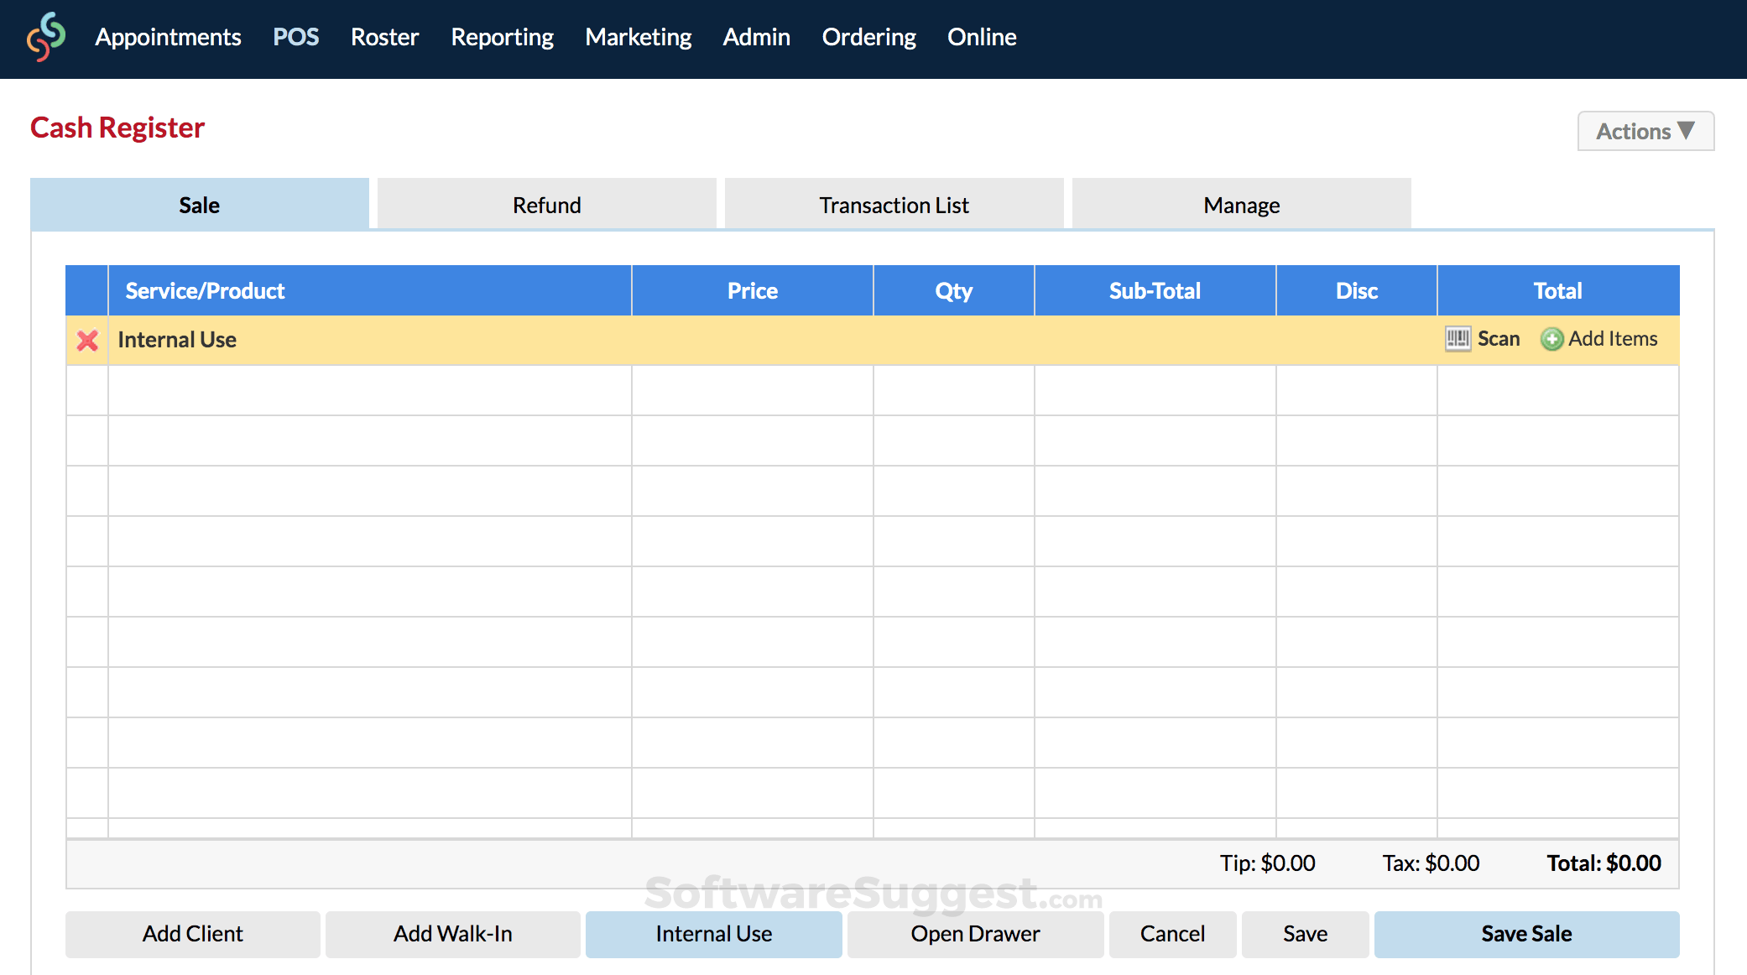Toggle the Internal Use button

point(713,934)
